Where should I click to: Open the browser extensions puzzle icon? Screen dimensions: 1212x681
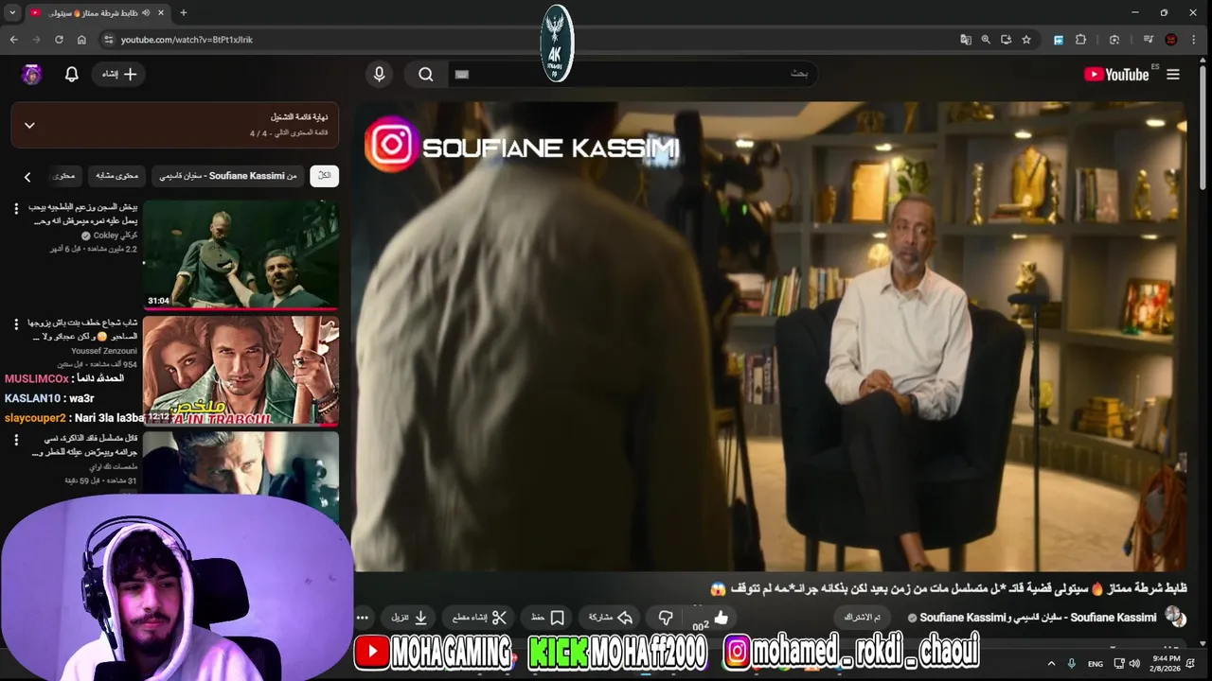tap(1080, 40)
